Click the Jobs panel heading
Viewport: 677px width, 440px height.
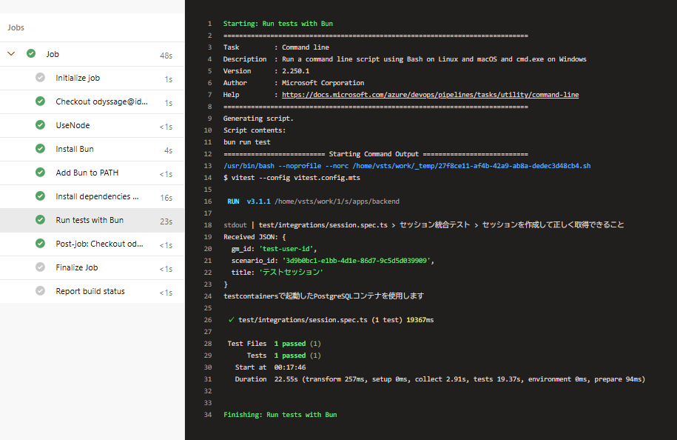[x=16, y=27]
